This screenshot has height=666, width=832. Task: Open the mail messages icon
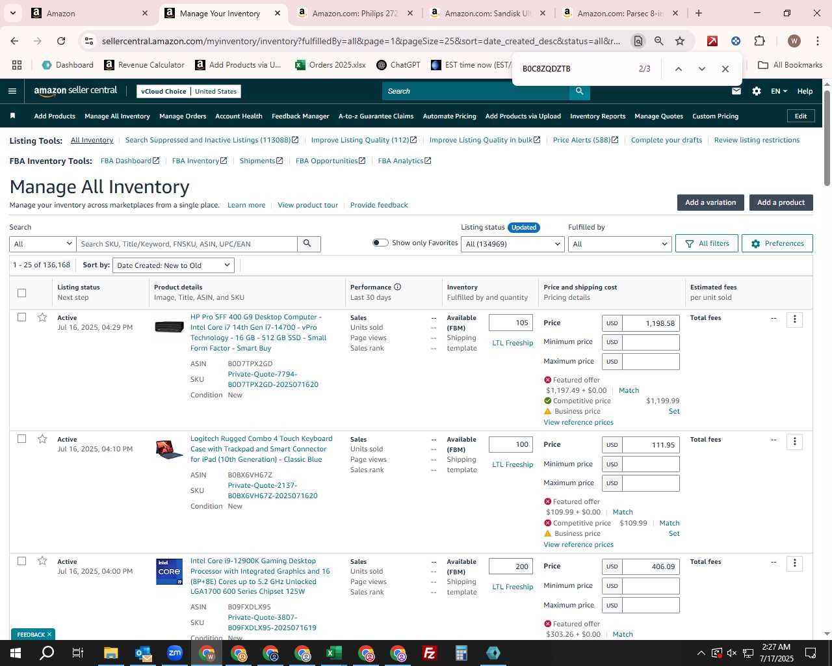click(736, 91)
